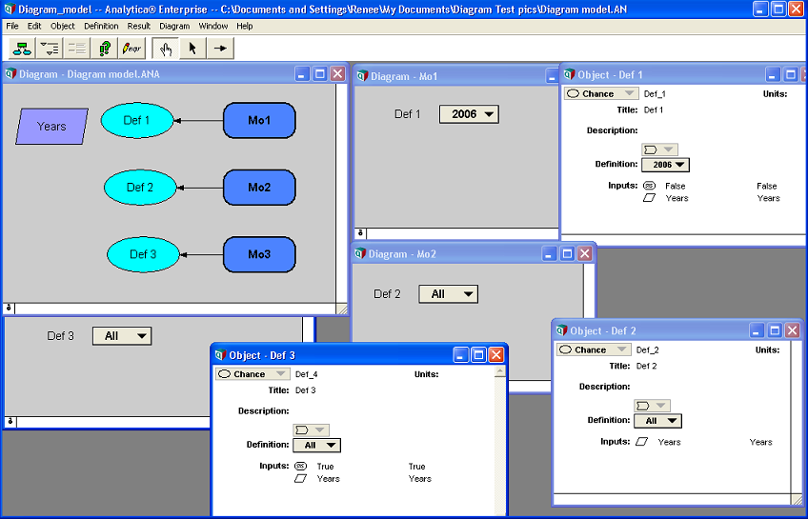Open the Outline view toolbar icon
This screenshot has width=808, height=519.
pos(50,49)
